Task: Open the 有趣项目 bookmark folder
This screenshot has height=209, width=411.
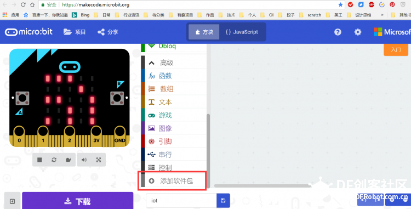Action: (x=181, y=15)
